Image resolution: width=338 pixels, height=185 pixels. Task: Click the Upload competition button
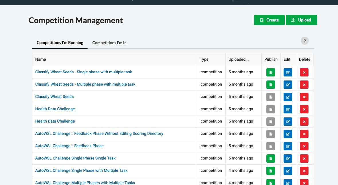pyautogui.click(x=301, y=20)
